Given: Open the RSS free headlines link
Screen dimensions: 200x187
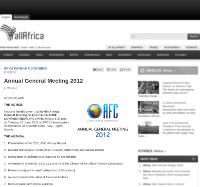Looking at the screenshot, I should [32, 47].
